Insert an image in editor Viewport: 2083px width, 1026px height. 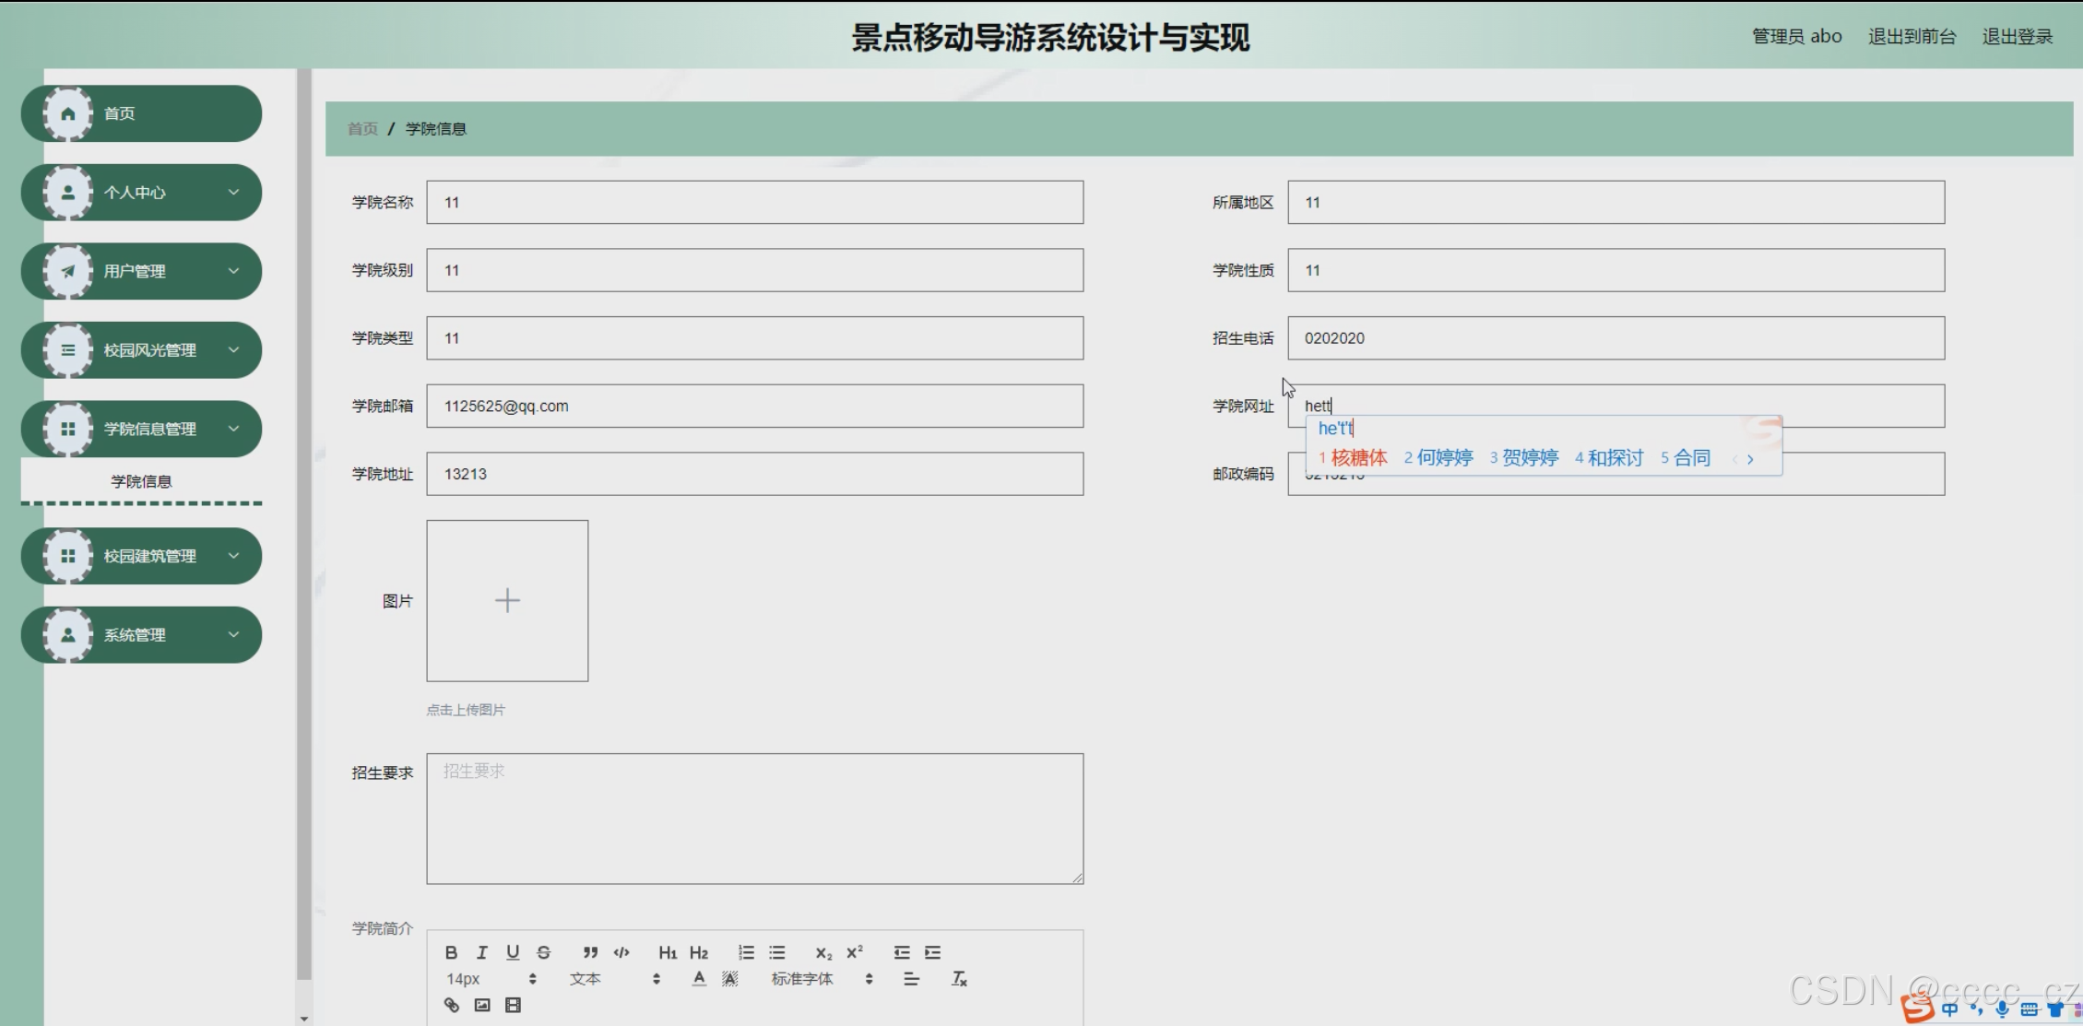[482, 1005]
